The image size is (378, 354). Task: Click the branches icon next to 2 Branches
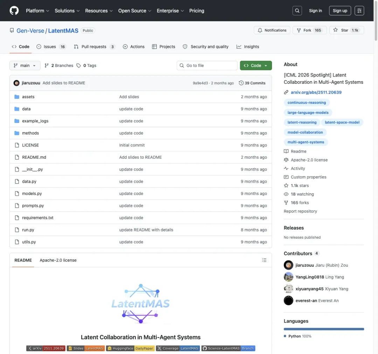tap(47, 65)
